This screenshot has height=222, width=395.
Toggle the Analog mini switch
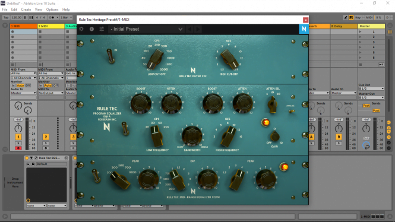[292, 111]
